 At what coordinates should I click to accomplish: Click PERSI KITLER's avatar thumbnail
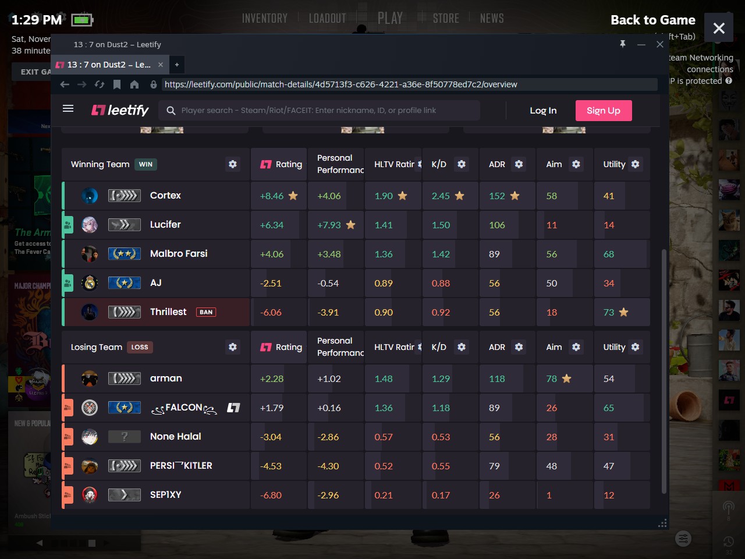tap(90, 466)
